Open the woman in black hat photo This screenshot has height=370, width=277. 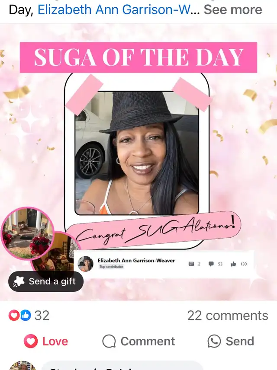click(x=137, y=153)
